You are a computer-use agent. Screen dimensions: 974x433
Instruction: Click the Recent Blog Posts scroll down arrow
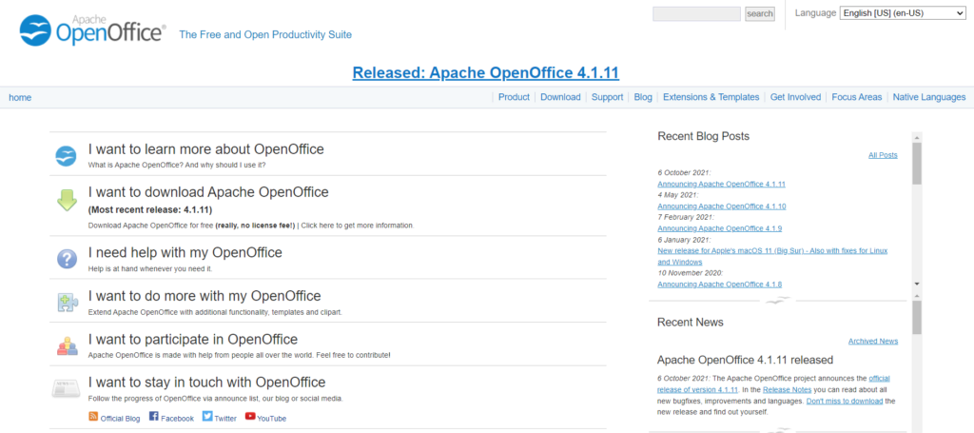point(917,284)
